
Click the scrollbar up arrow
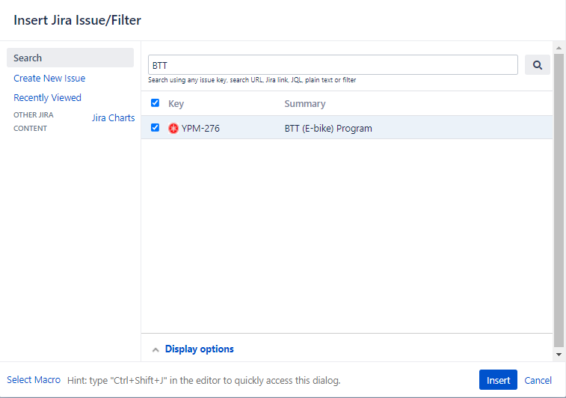coord(559,48)
